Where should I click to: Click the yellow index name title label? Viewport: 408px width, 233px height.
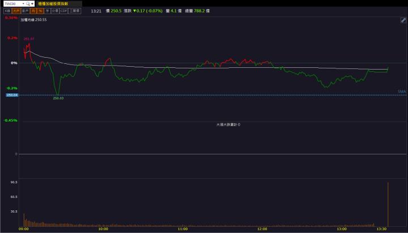(x=53, y=3)
